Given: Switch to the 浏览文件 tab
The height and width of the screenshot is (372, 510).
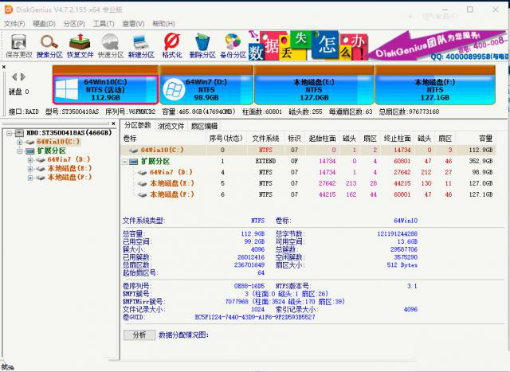Looking at the screenshot, I should tap(171, 126).
